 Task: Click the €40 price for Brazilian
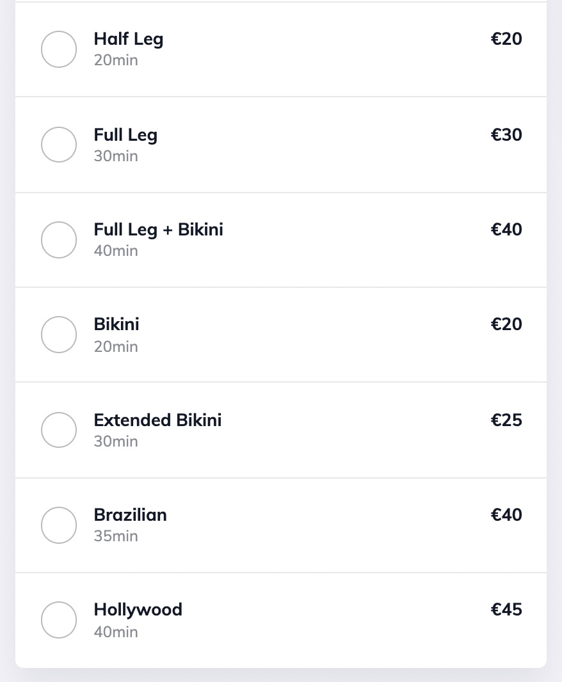(x=506, y=515)
